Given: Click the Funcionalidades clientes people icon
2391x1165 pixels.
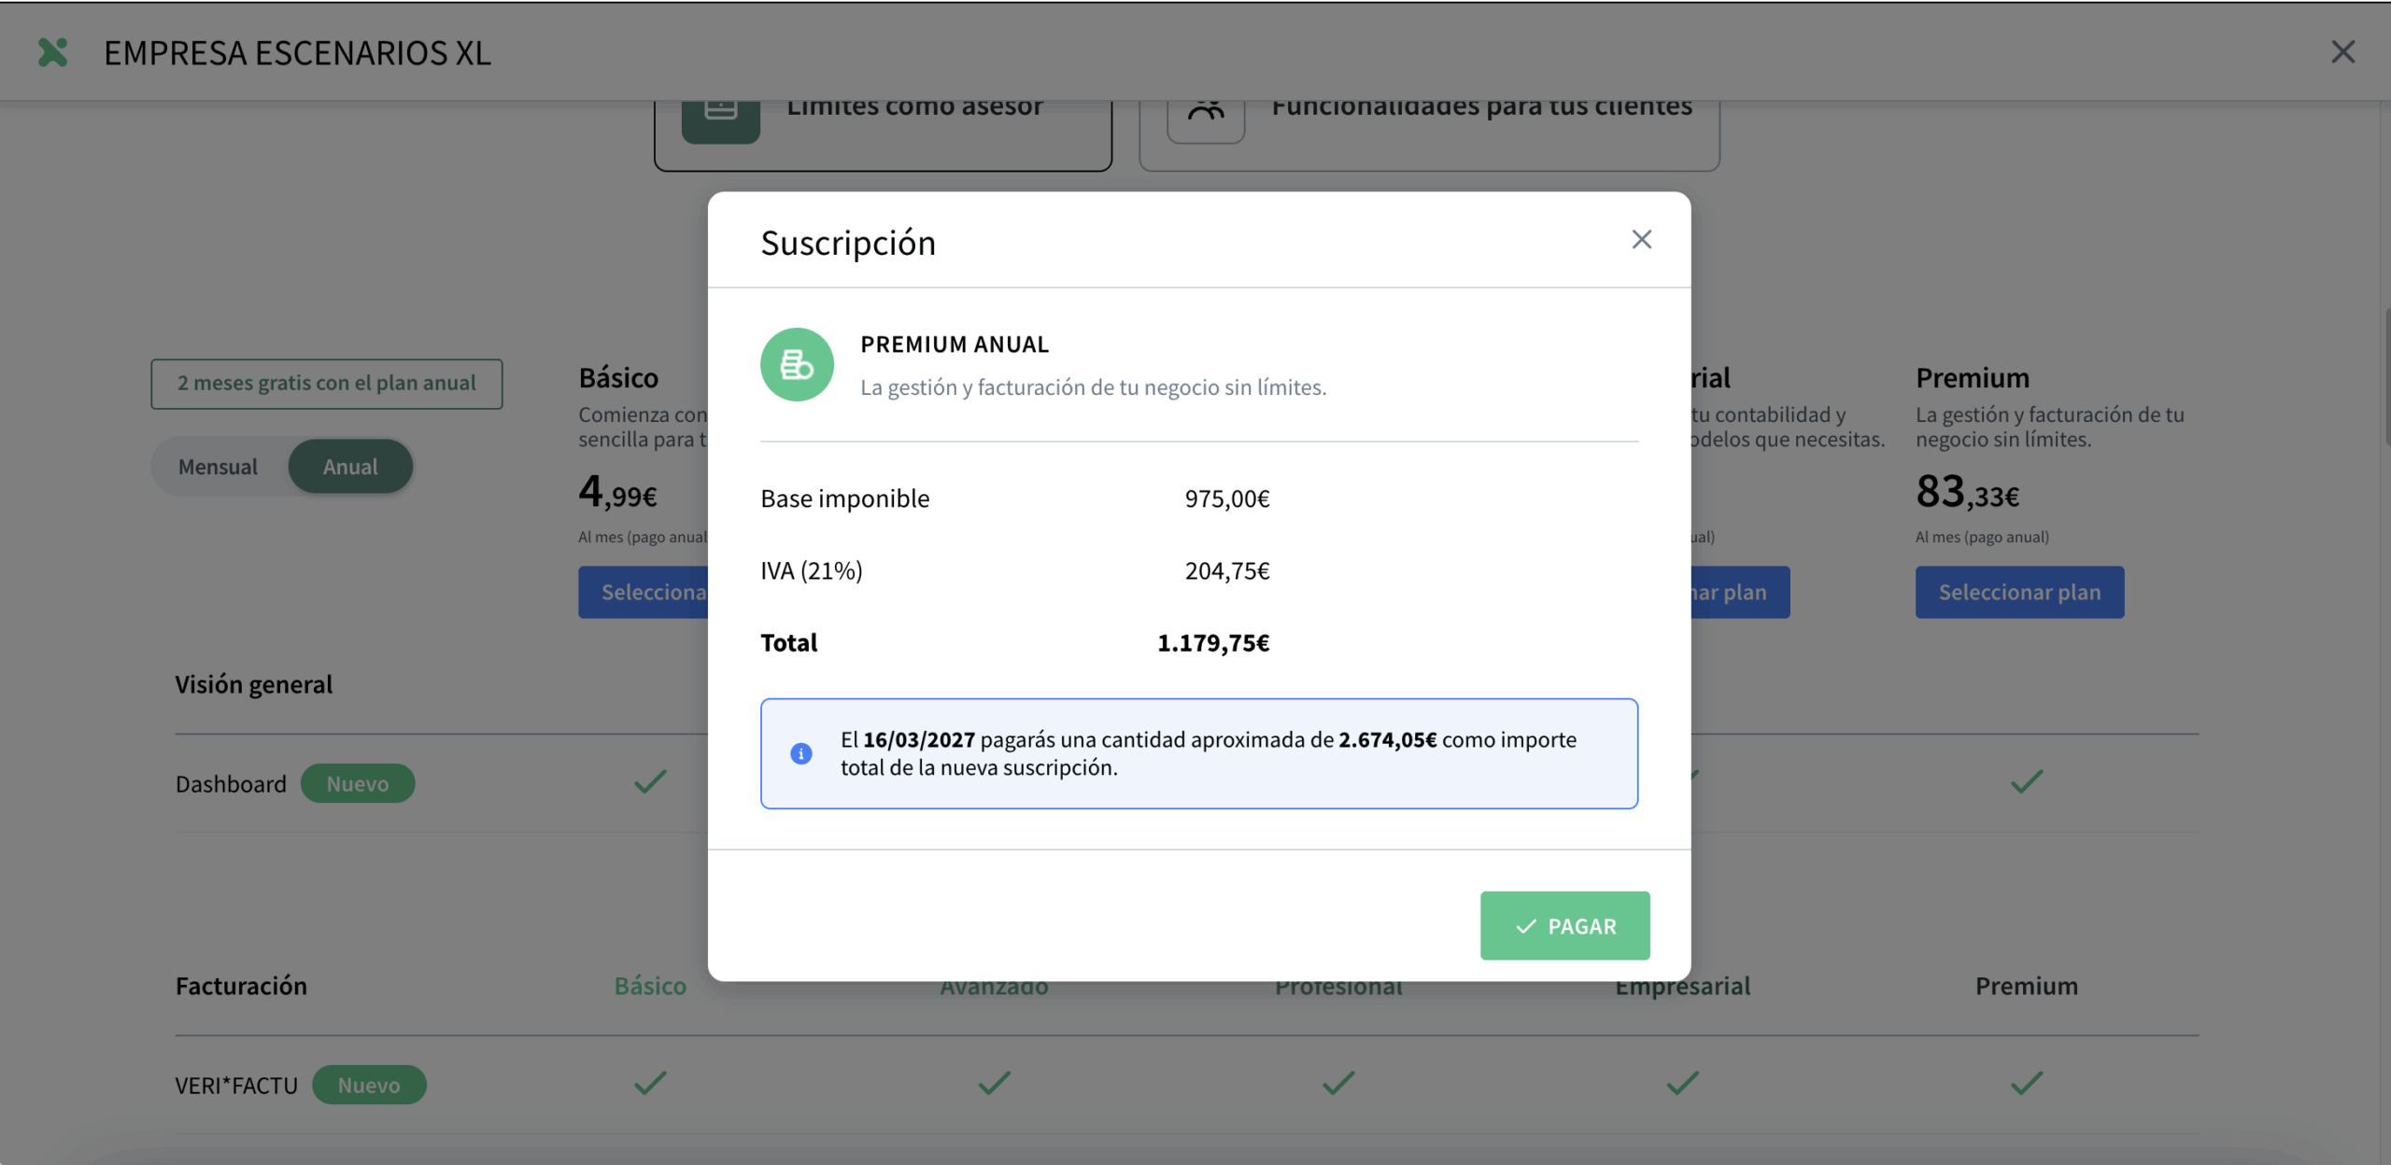Looking at the screenshot, I should tap(1205, 114).
